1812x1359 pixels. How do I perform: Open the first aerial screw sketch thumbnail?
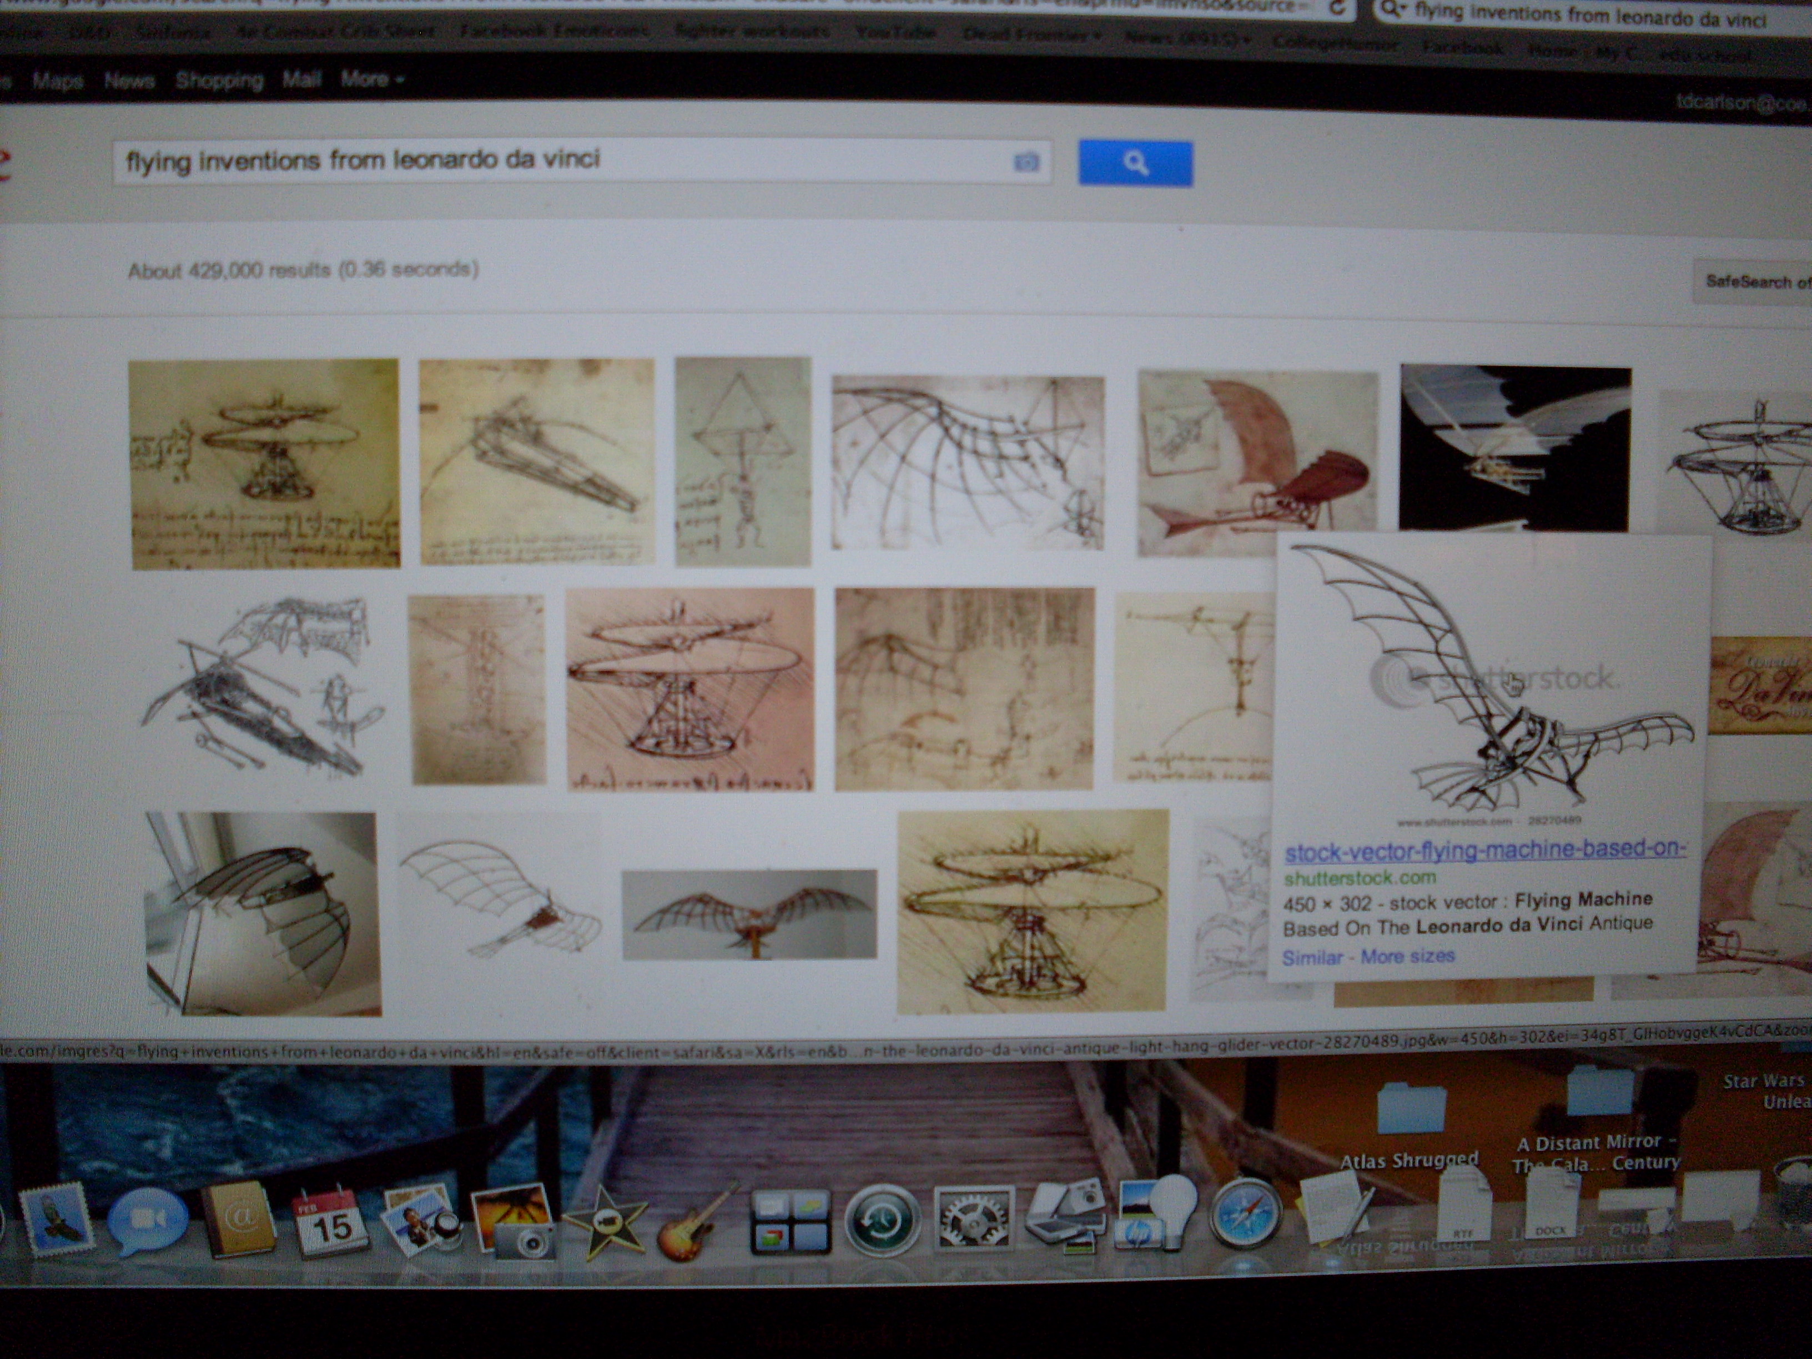[265, 464]
